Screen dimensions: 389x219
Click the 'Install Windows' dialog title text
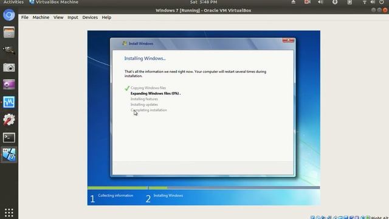coord(141,43)
